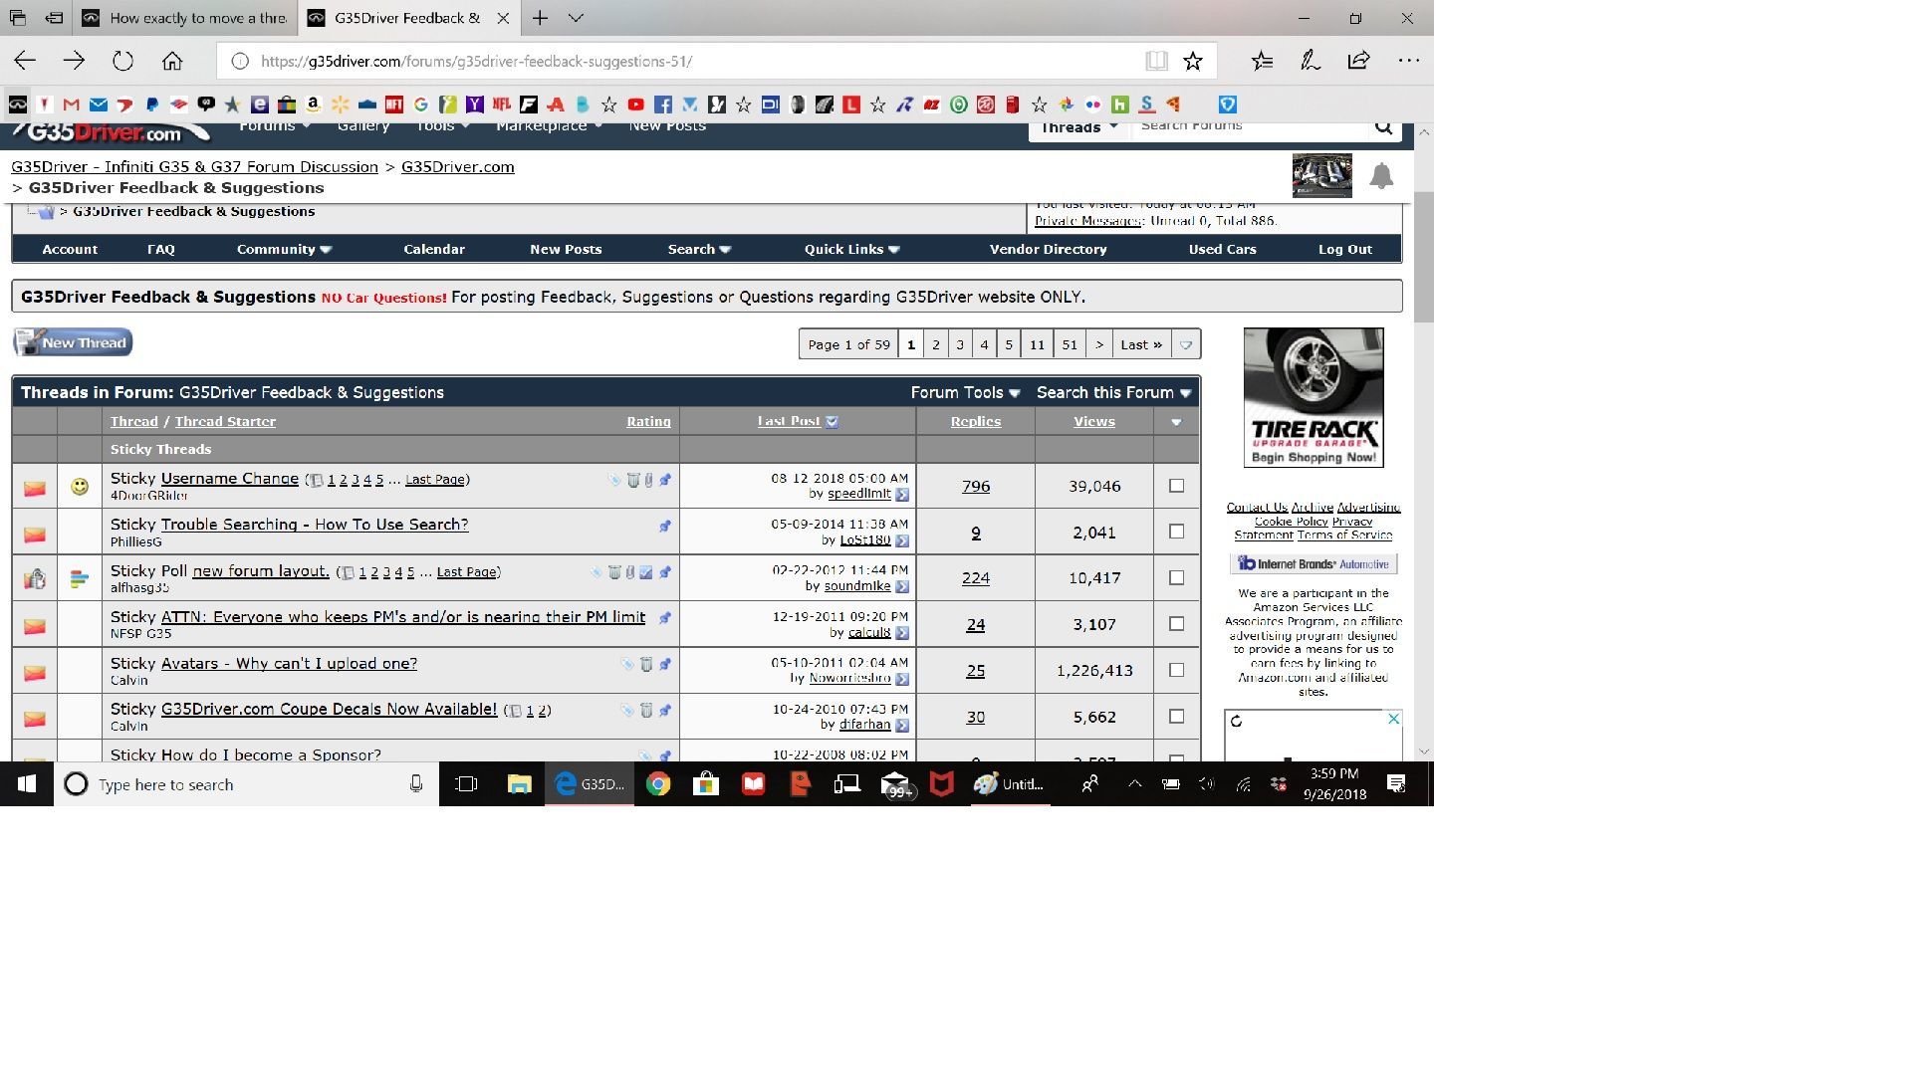The width and height of the screenshot is (1912, 1075).
Task: Open Chrome from the taskbar
Action: (x=657, y=784)
